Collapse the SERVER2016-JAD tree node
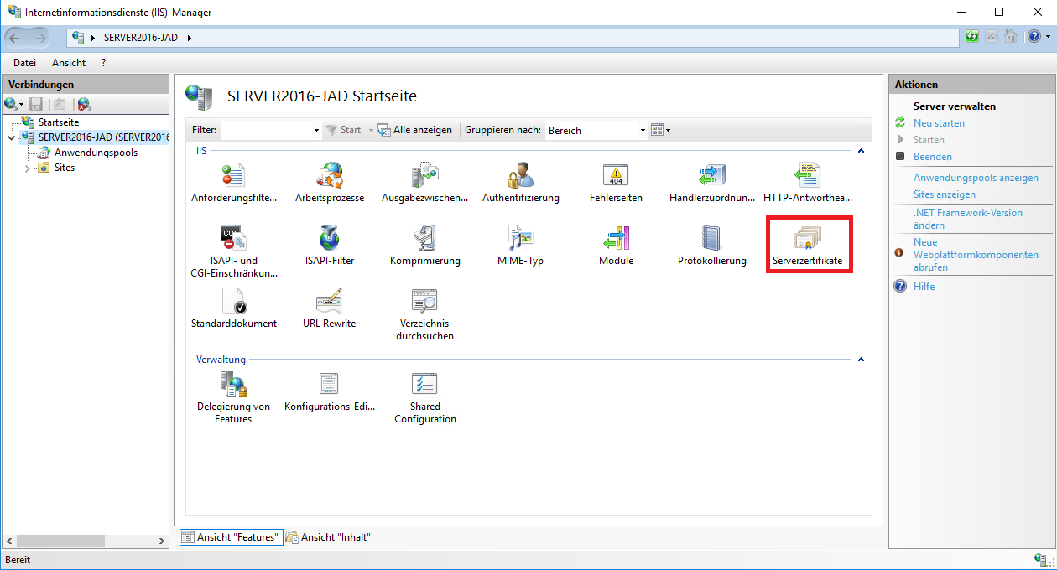The image size is (1057, 570). click(x=10, y=137)
